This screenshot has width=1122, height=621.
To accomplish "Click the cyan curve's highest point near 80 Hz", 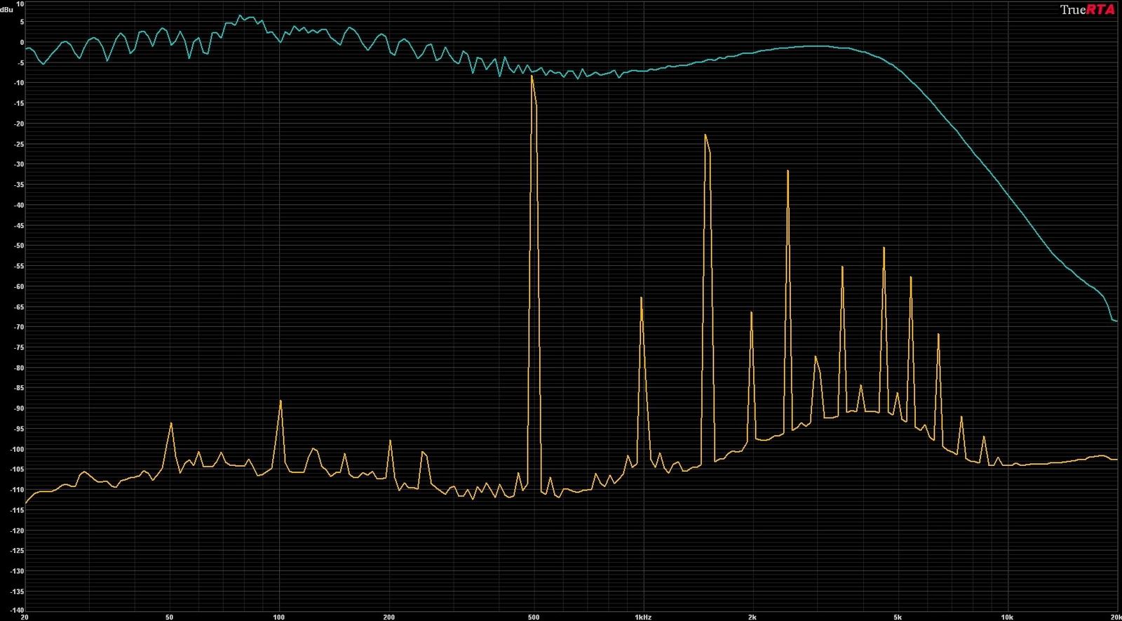I will point(240,15).
